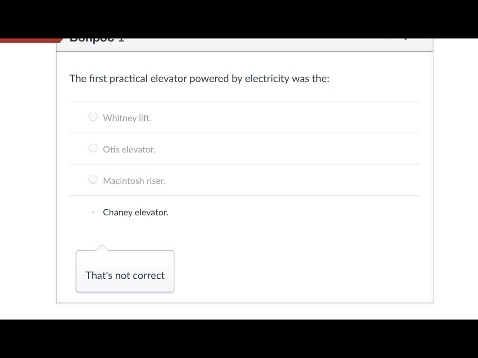Click the Chaney elevator radio button
The image size is (478, 358).
point(93,212)
